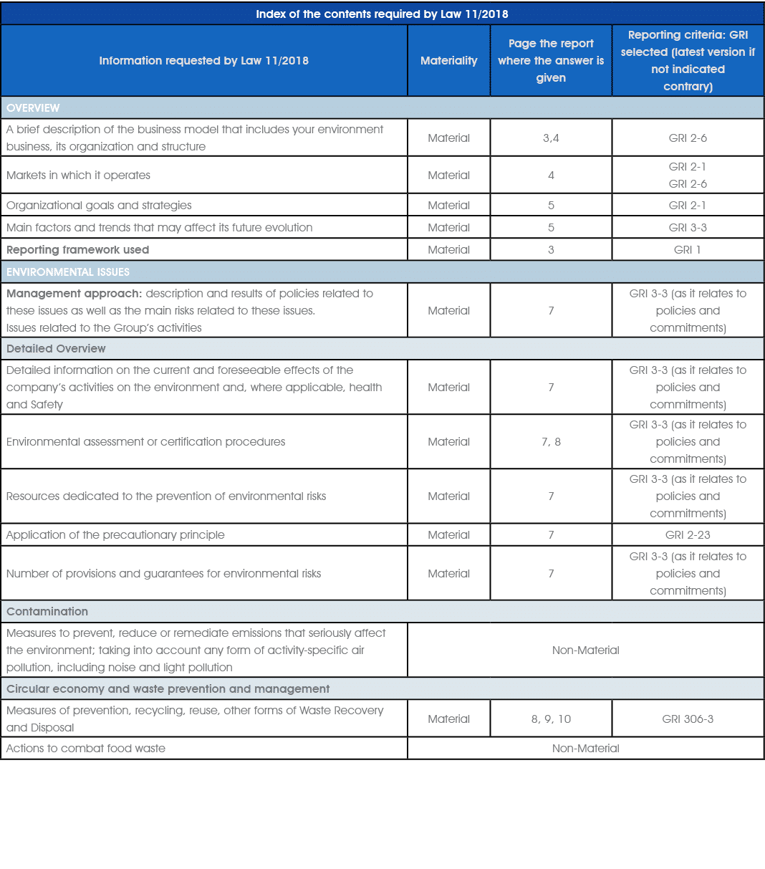Select the GRI 2-23 precautionary principle criteria
The width and height of the screenshot is (765, 869).
point(687,534)
